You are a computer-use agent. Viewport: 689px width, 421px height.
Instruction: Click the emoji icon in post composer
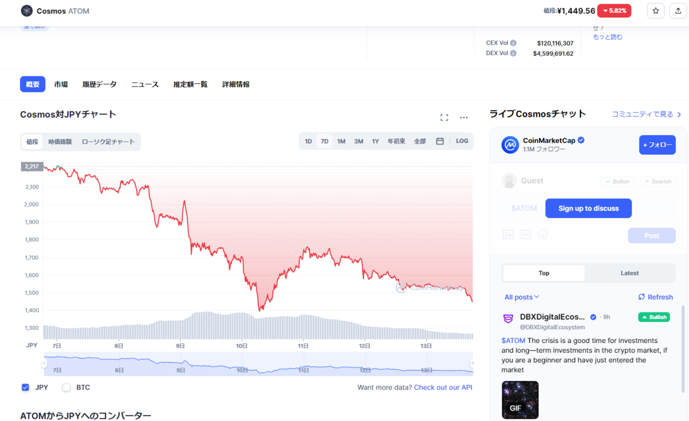pos(543,235)
